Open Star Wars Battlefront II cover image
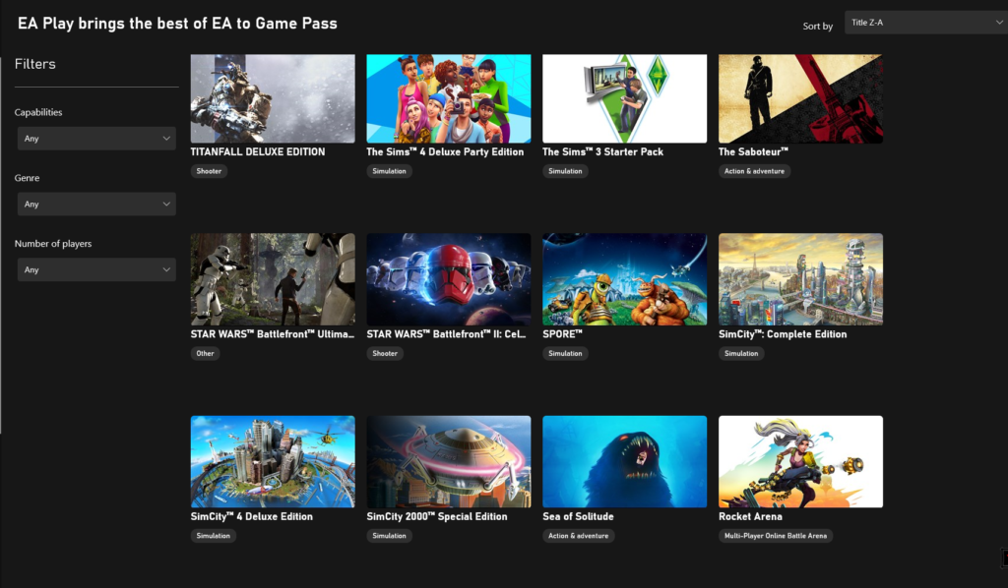The height and width of the screenshot is (588, 1008). (448, 279)
